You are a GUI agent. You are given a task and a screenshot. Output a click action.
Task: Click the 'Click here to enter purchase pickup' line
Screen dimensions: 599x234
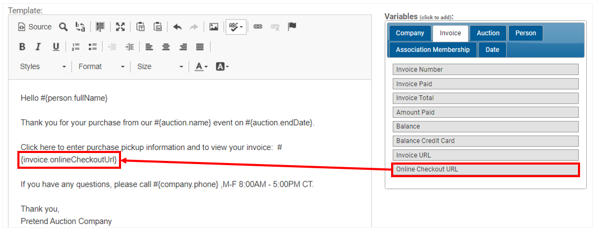click(151, 147)
